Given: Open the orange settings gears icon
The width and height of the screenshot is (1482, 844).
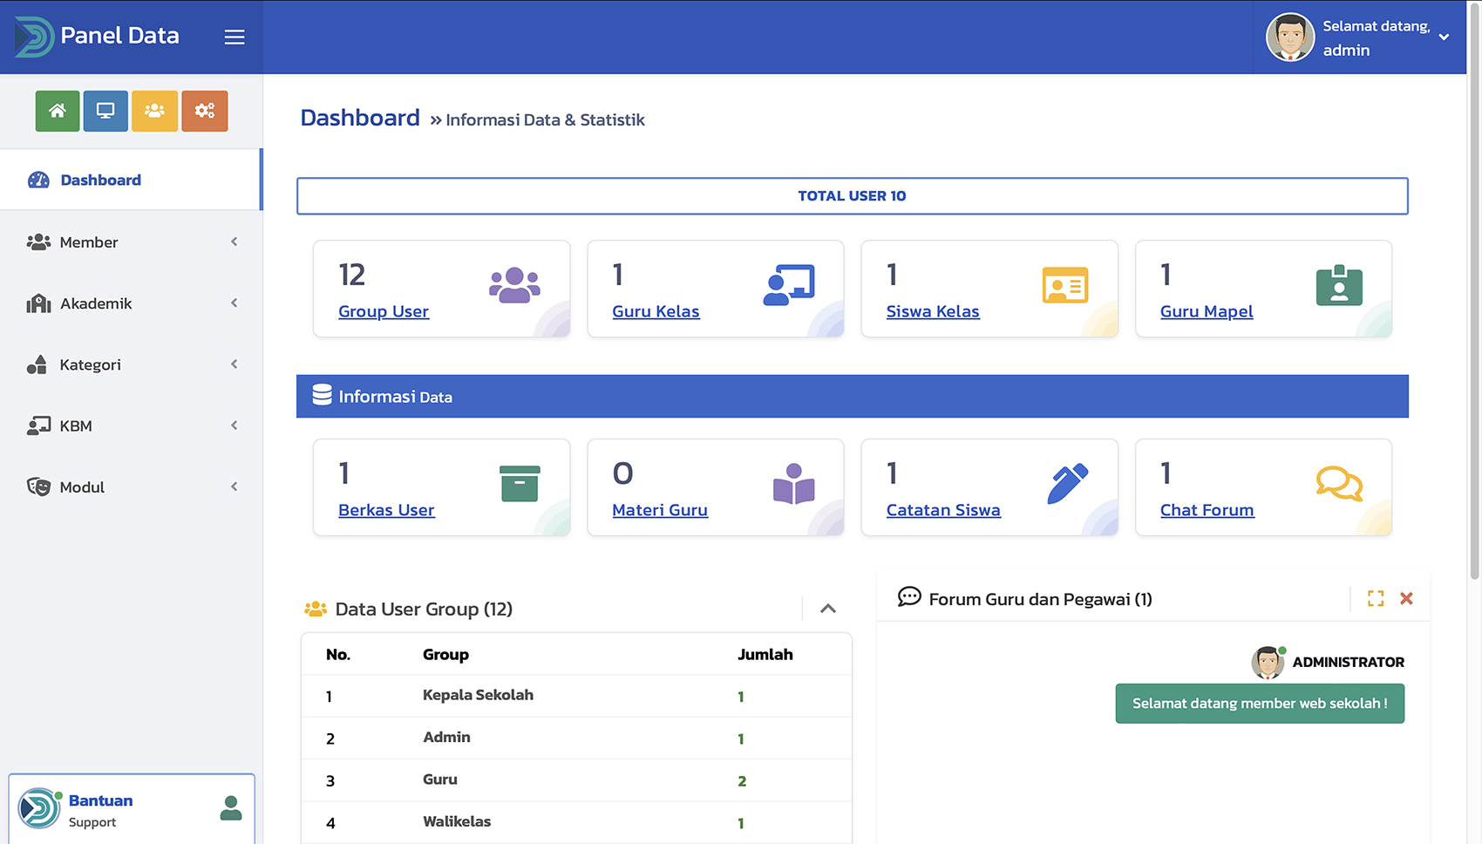Looking at the screenshot, I should 204,111.
